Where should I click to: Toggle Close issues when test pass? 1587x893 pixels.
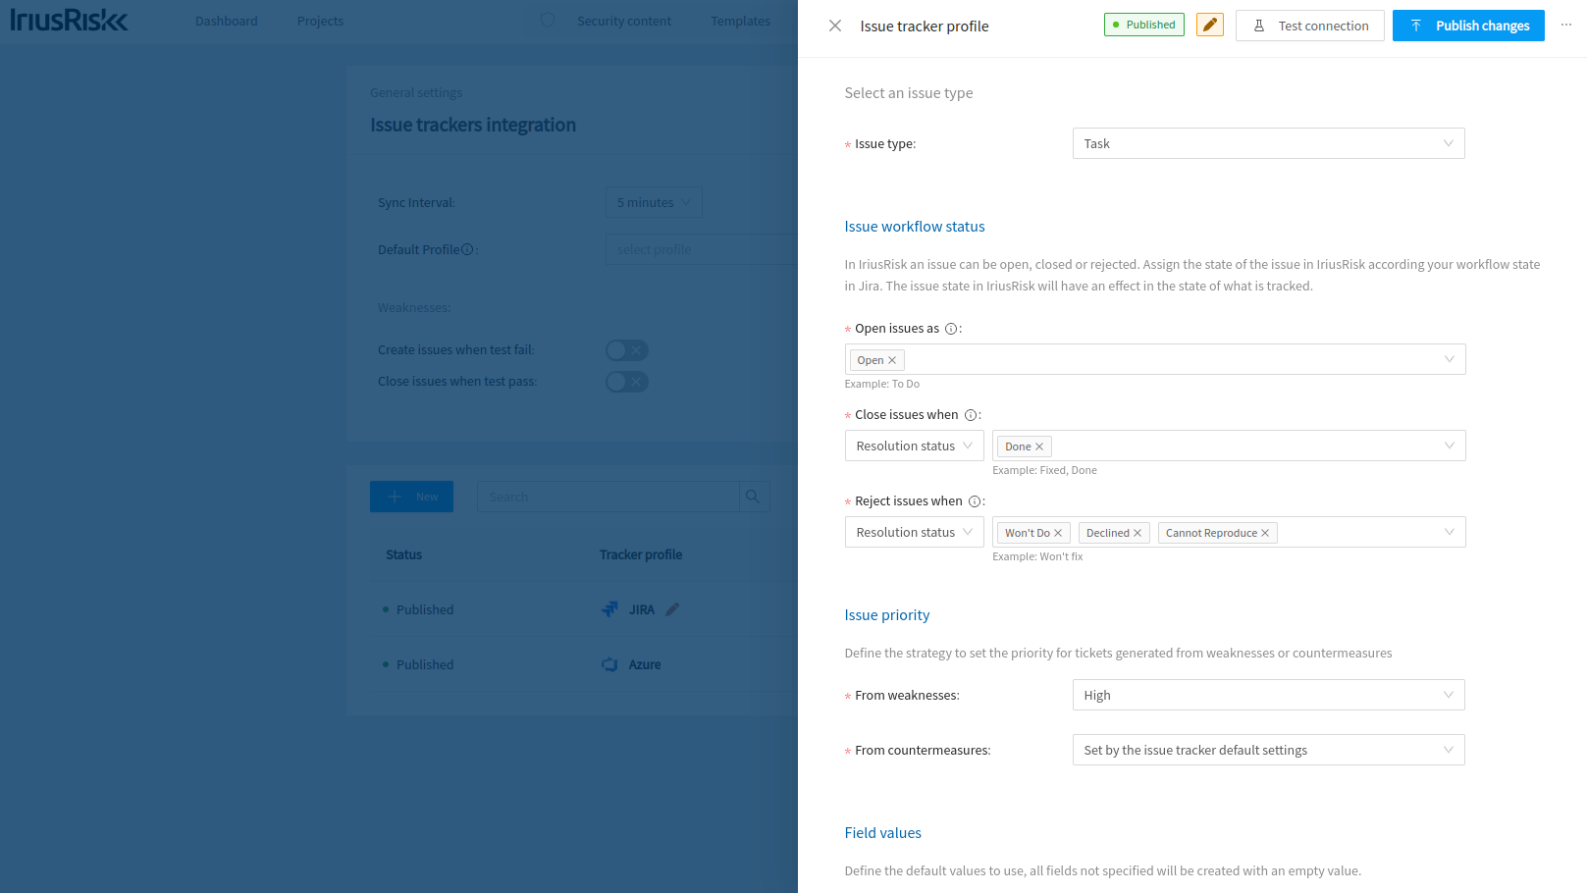626,382
